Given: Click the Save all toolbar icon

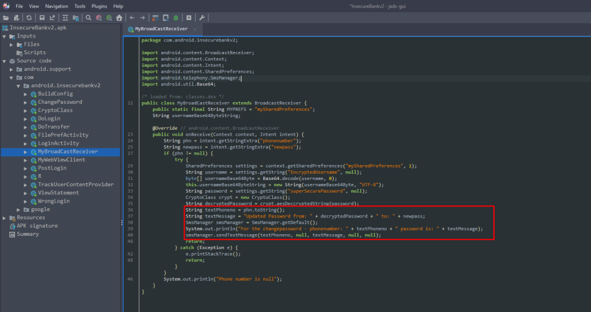Looking at the screenshot, I should tap(42, 18).
